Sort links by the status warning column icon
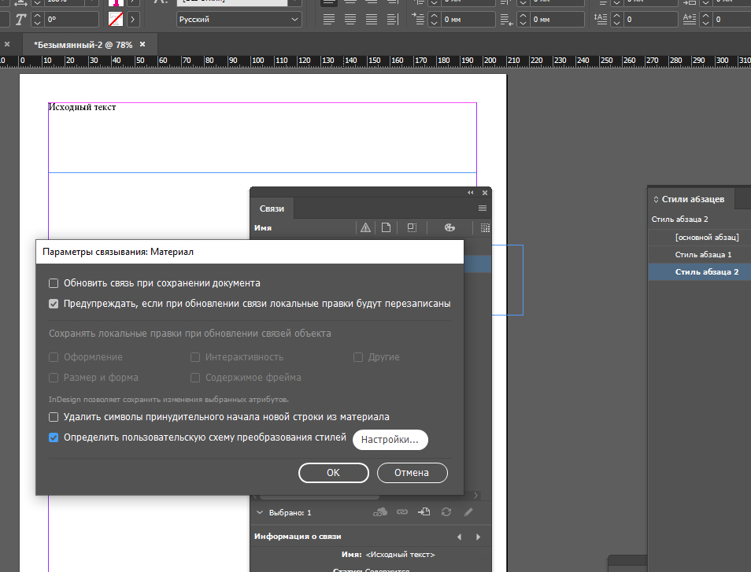This screenshot has width=751, height=572. coord(365,228)
